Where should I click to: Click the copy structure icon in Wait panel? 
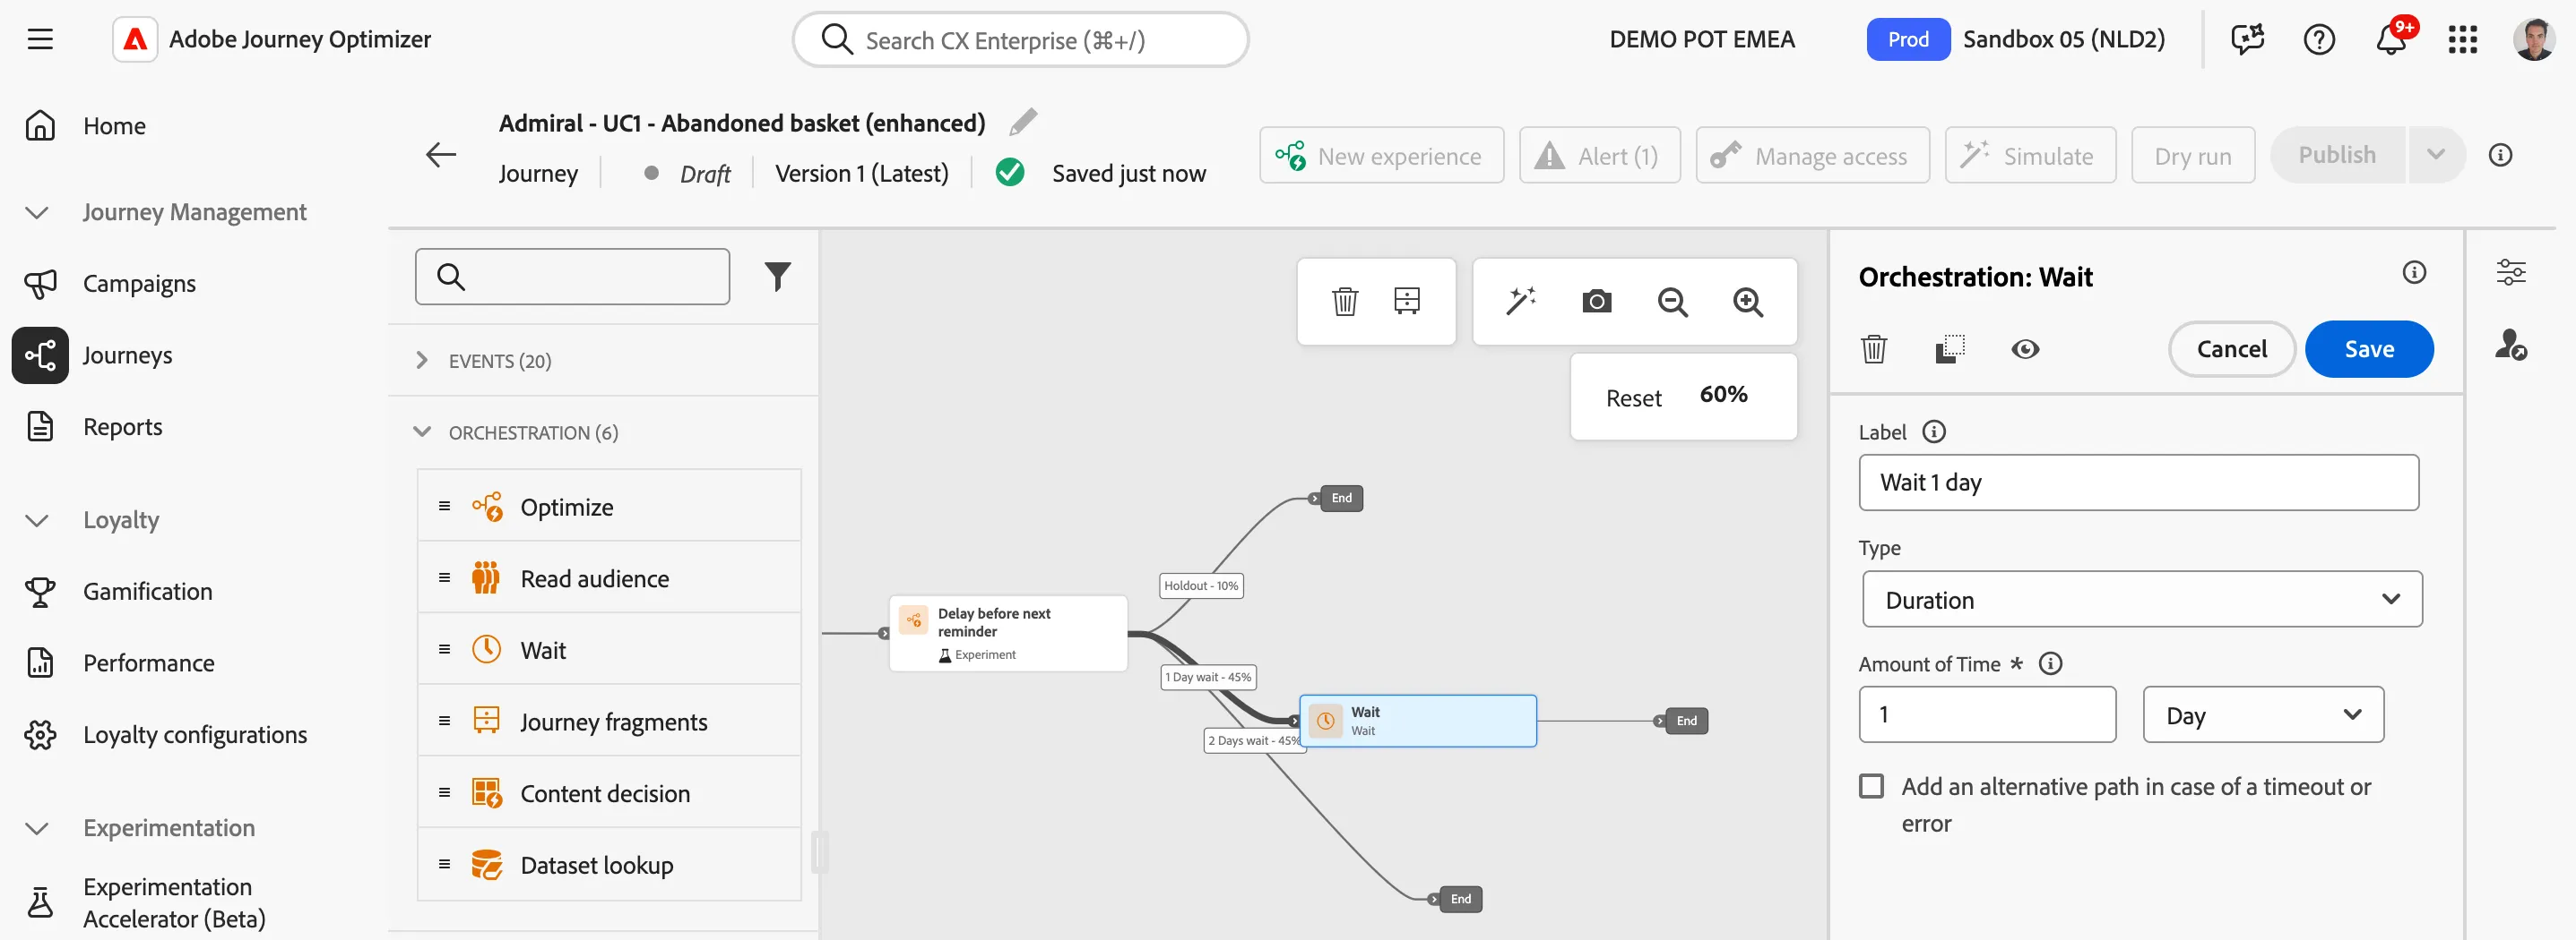[1950, 348]
